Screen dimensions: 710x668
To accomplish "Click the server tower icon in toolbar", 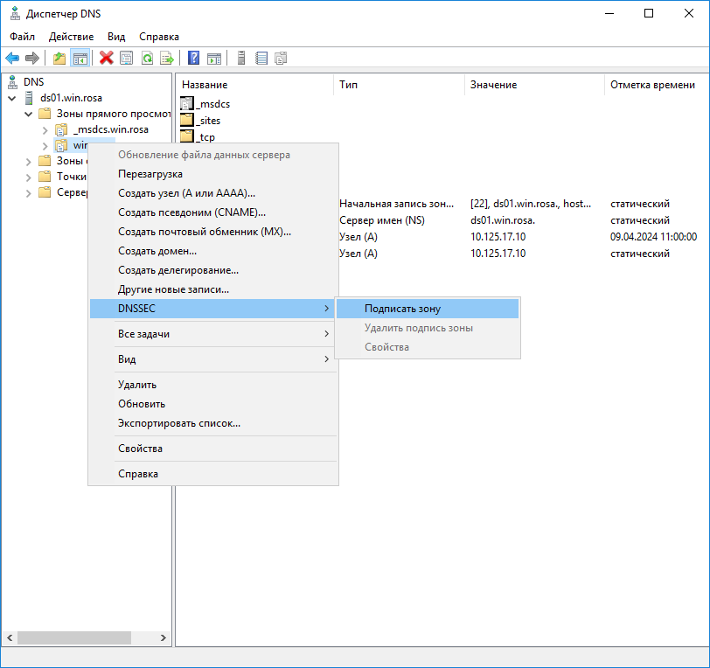I will [x=241, y=59].
